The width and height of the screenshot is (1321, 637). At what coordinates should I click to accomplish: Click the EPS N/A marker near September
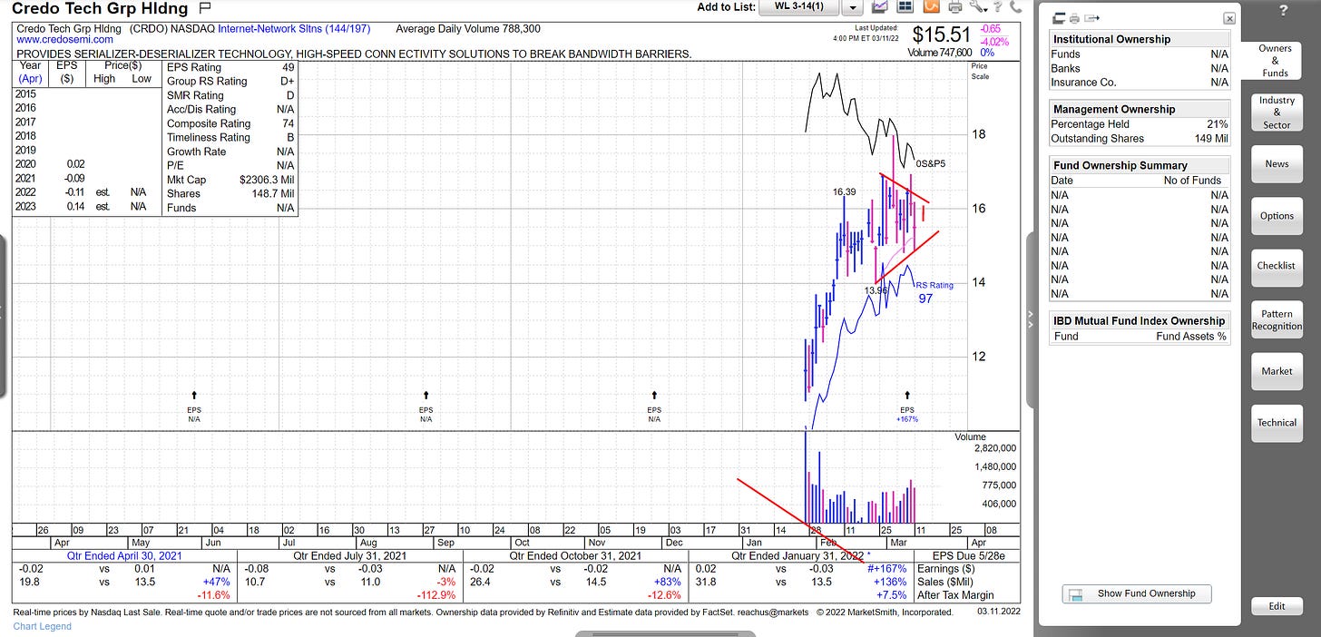(426, 407)
